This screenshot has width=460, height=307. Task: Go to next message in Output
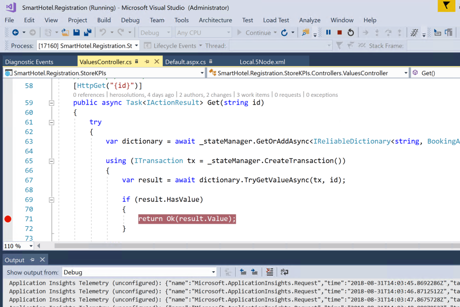click(x=254, y=272)
